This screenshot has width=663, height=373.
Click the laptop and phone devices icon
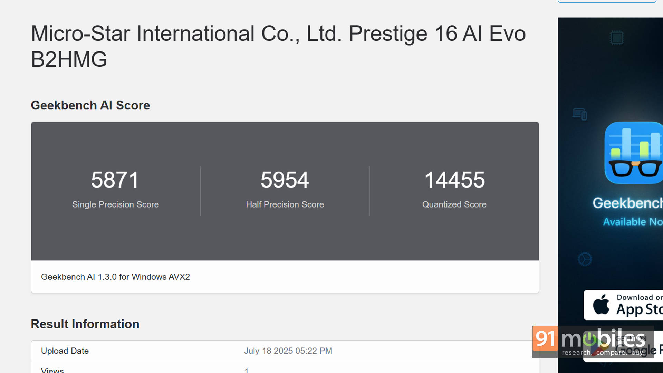pyautogui.click(x=580, y=114)
